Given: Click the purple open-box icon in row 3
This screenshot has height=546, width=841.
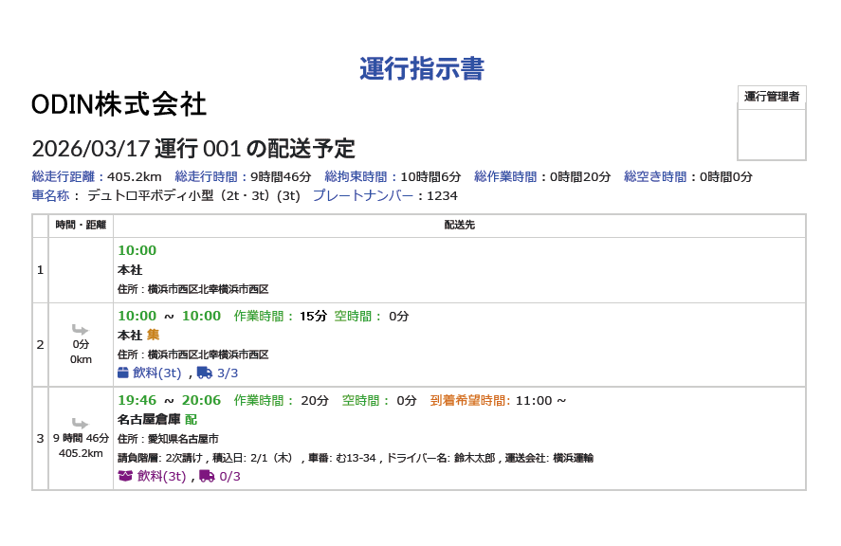Looking at the screenshot, I should (124, 476).
